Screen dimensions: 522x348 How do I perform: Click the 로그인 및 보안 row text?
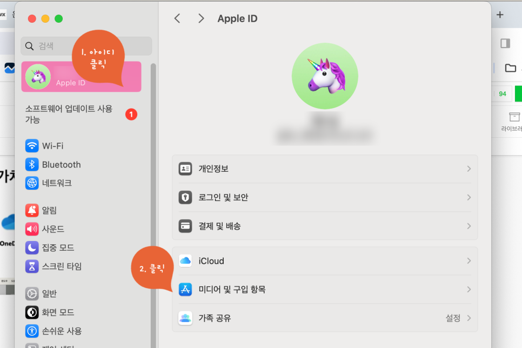click(x=223, y=197)
